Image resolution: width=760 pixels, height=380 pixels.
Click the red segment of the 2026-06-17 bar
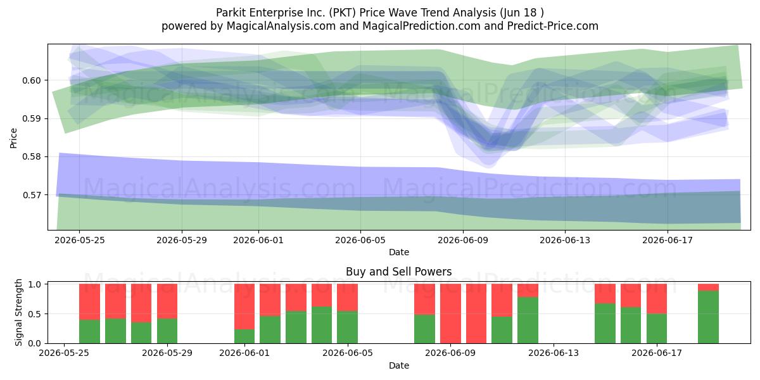(657, 299)
